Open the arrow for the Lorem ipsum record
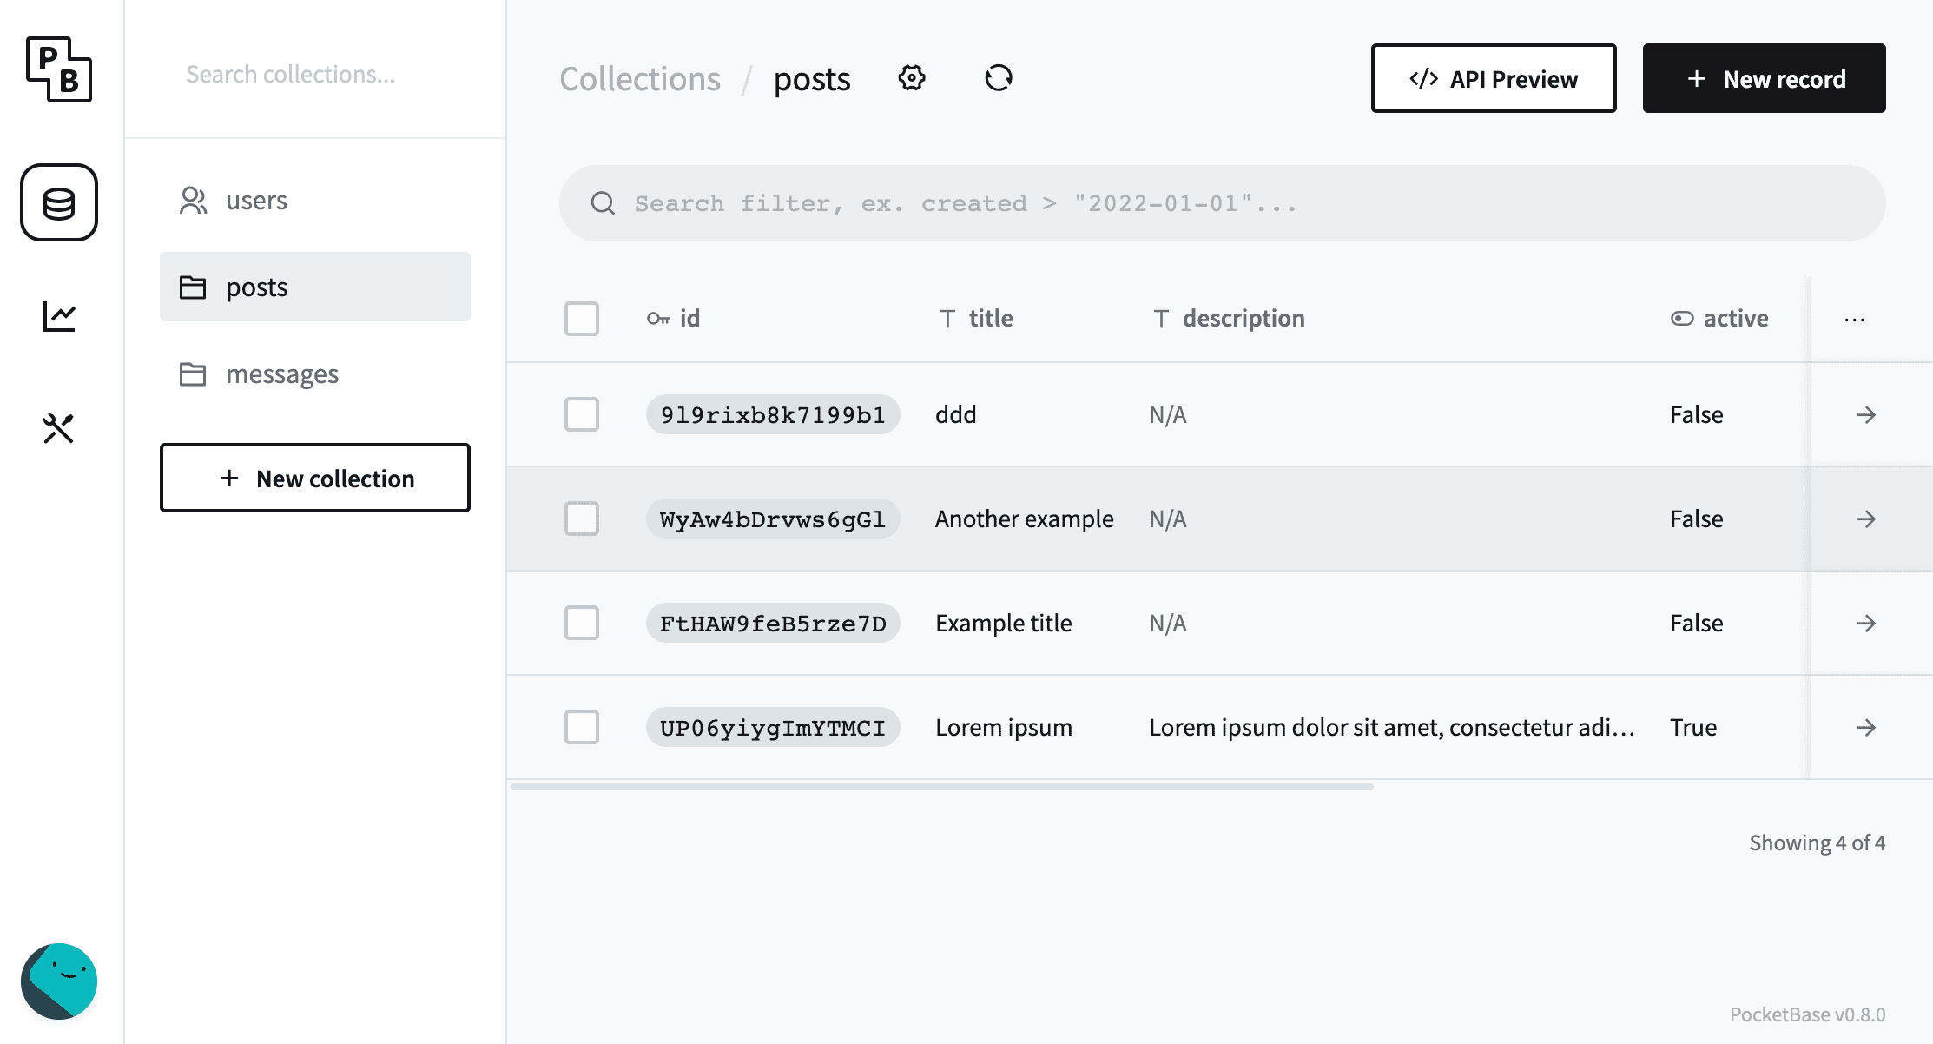Screen dimensions: 1933x1044 pos(1866,727)
